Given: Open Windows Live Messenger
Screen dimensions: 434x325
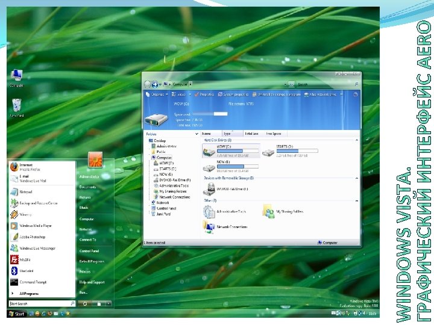Looking at the screenshot, I should (33, 248).
